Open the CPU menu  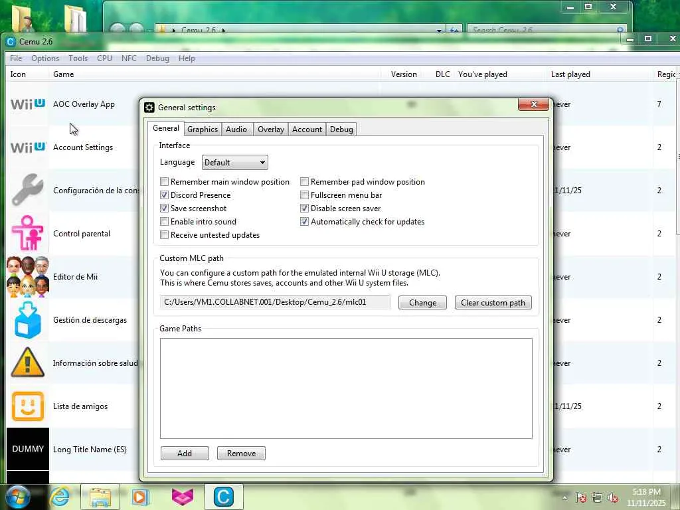pos(104,58)
